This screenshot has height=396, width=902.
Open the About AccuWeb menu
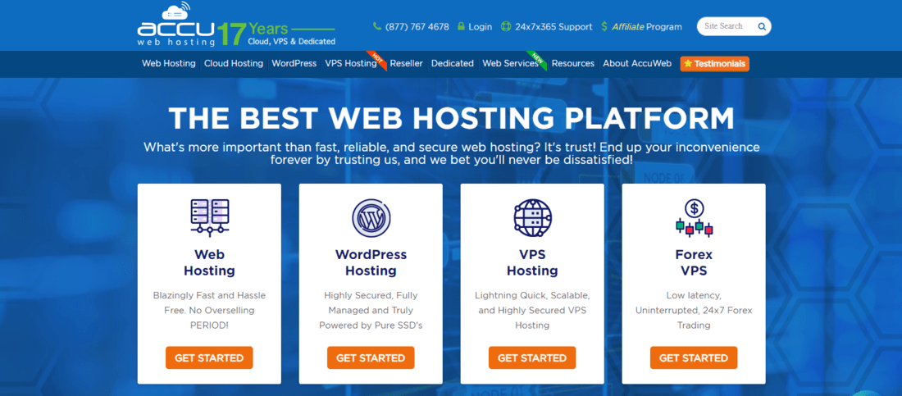[x=637, y=63]
